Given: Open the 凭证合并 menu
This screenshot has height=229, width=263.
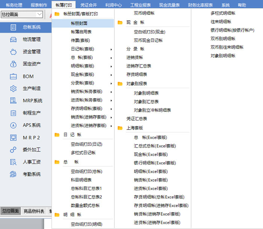Looking at the screenshot, I should [89, 5].
